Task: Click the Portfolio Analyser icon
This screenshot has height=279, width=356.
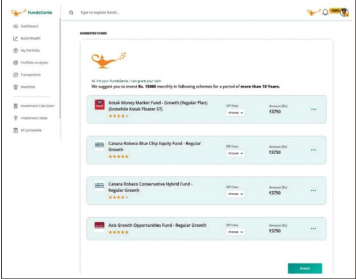Action: pyautogui.click(x=15, y=62)
